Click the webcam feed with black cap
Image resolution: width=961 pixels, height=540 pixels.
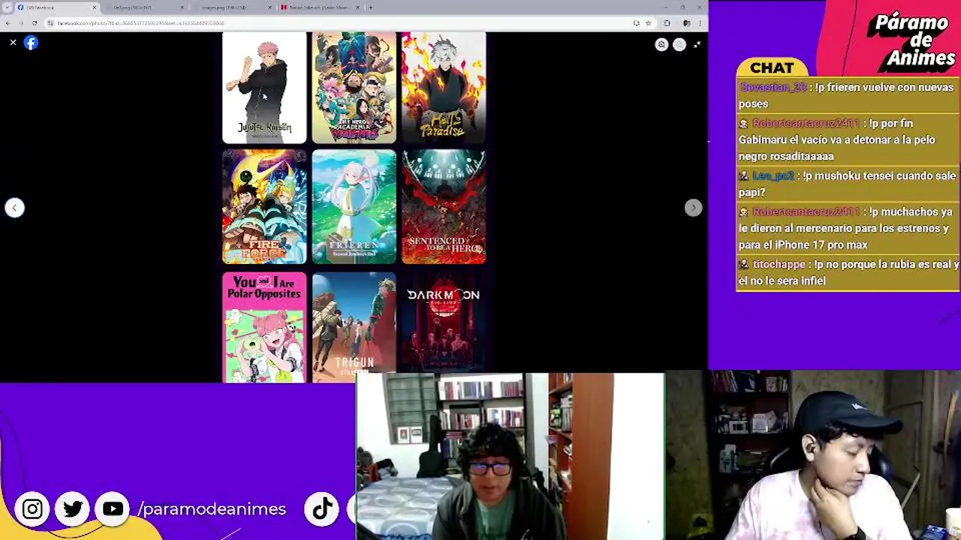813,455
